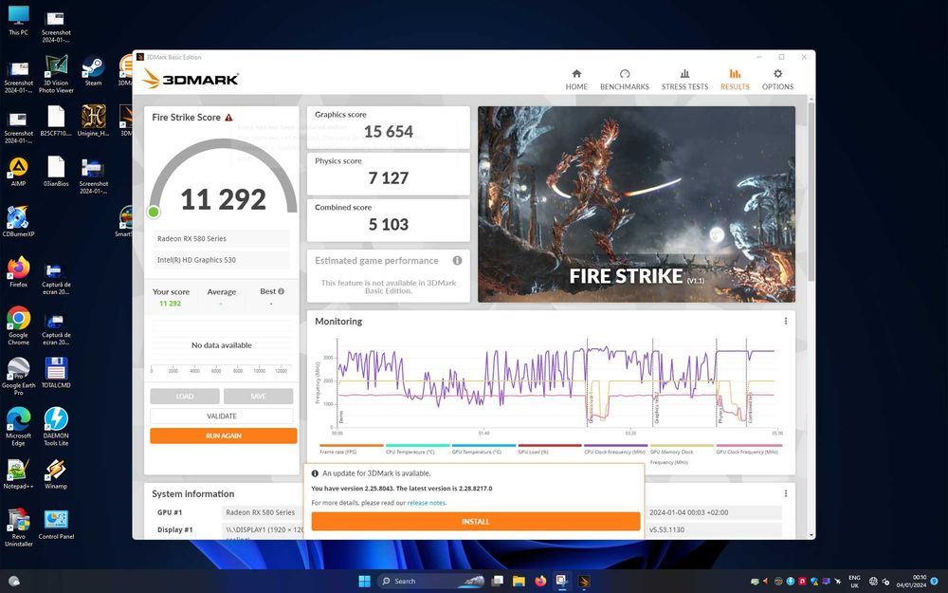The height and width of the screenshot is (593, 948).
Task: Click the Graphics score value 15 654
Action: 388,131
